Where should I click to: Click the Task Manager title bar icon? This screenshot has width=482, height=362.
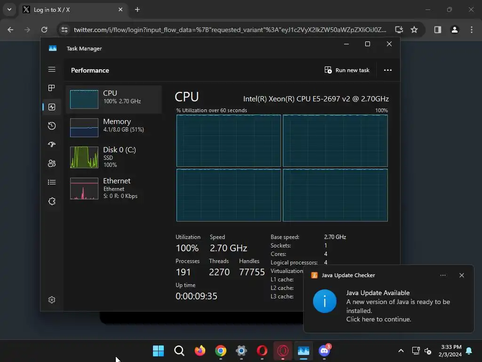click(53, 49)
